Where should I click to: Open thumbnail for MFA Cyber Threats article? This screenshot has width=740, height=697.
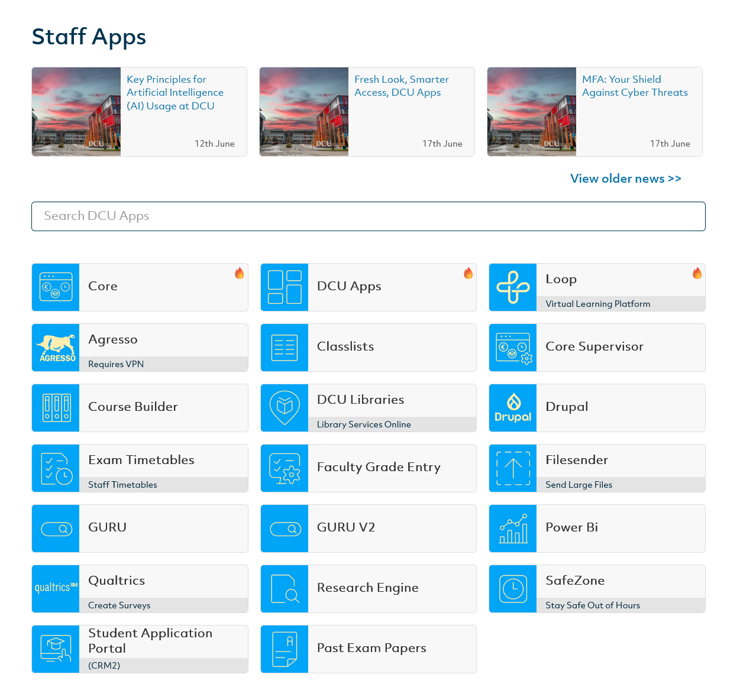click(532, 112)
